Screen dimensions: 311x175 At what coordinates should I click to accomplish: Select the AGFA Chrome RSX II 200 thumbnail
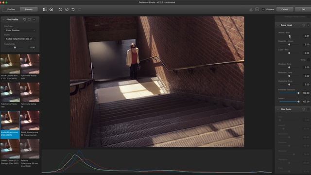(x=10, y=64)
